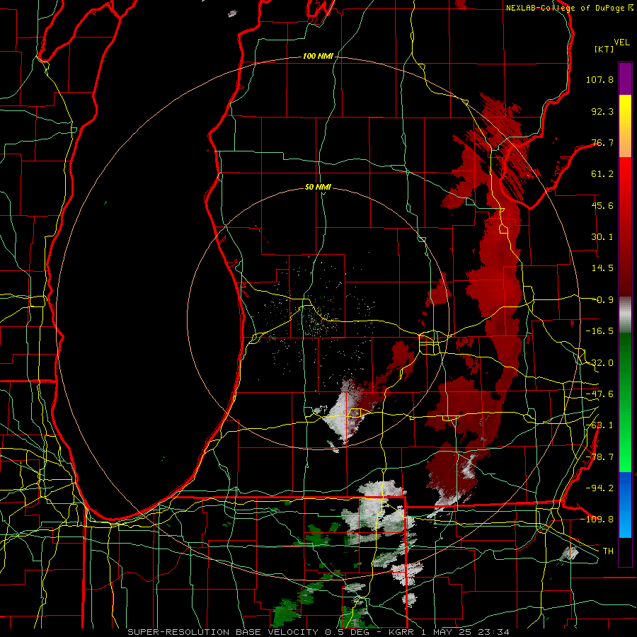This screenshot has width=637, height=637.
Task: Click the -47.6 legend value
Action: pos(599,394)
